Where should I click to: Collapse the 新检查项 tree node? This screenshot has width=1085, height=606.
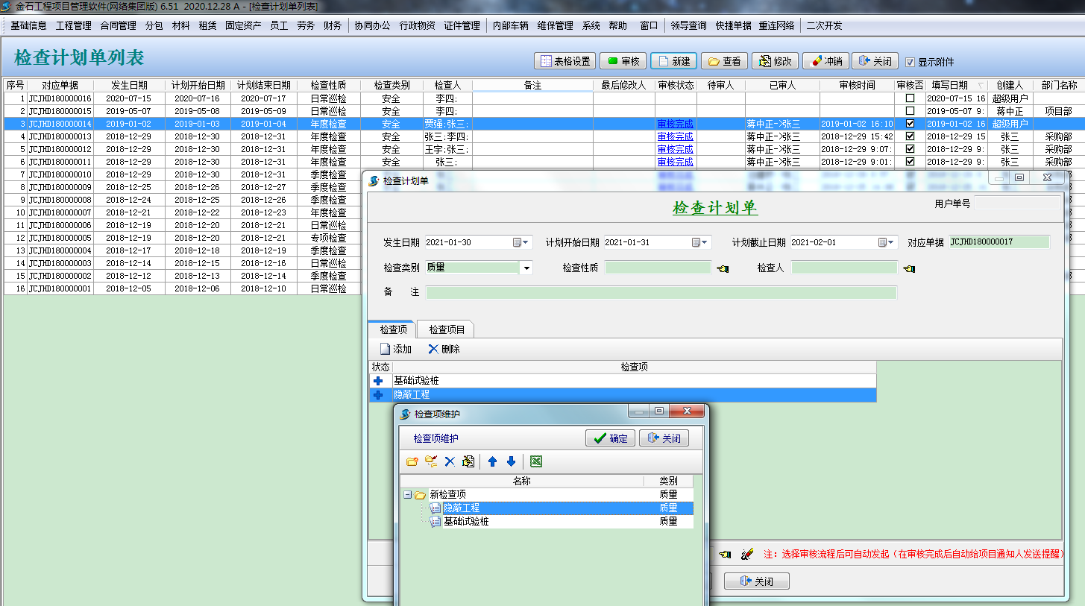[407, 495]
